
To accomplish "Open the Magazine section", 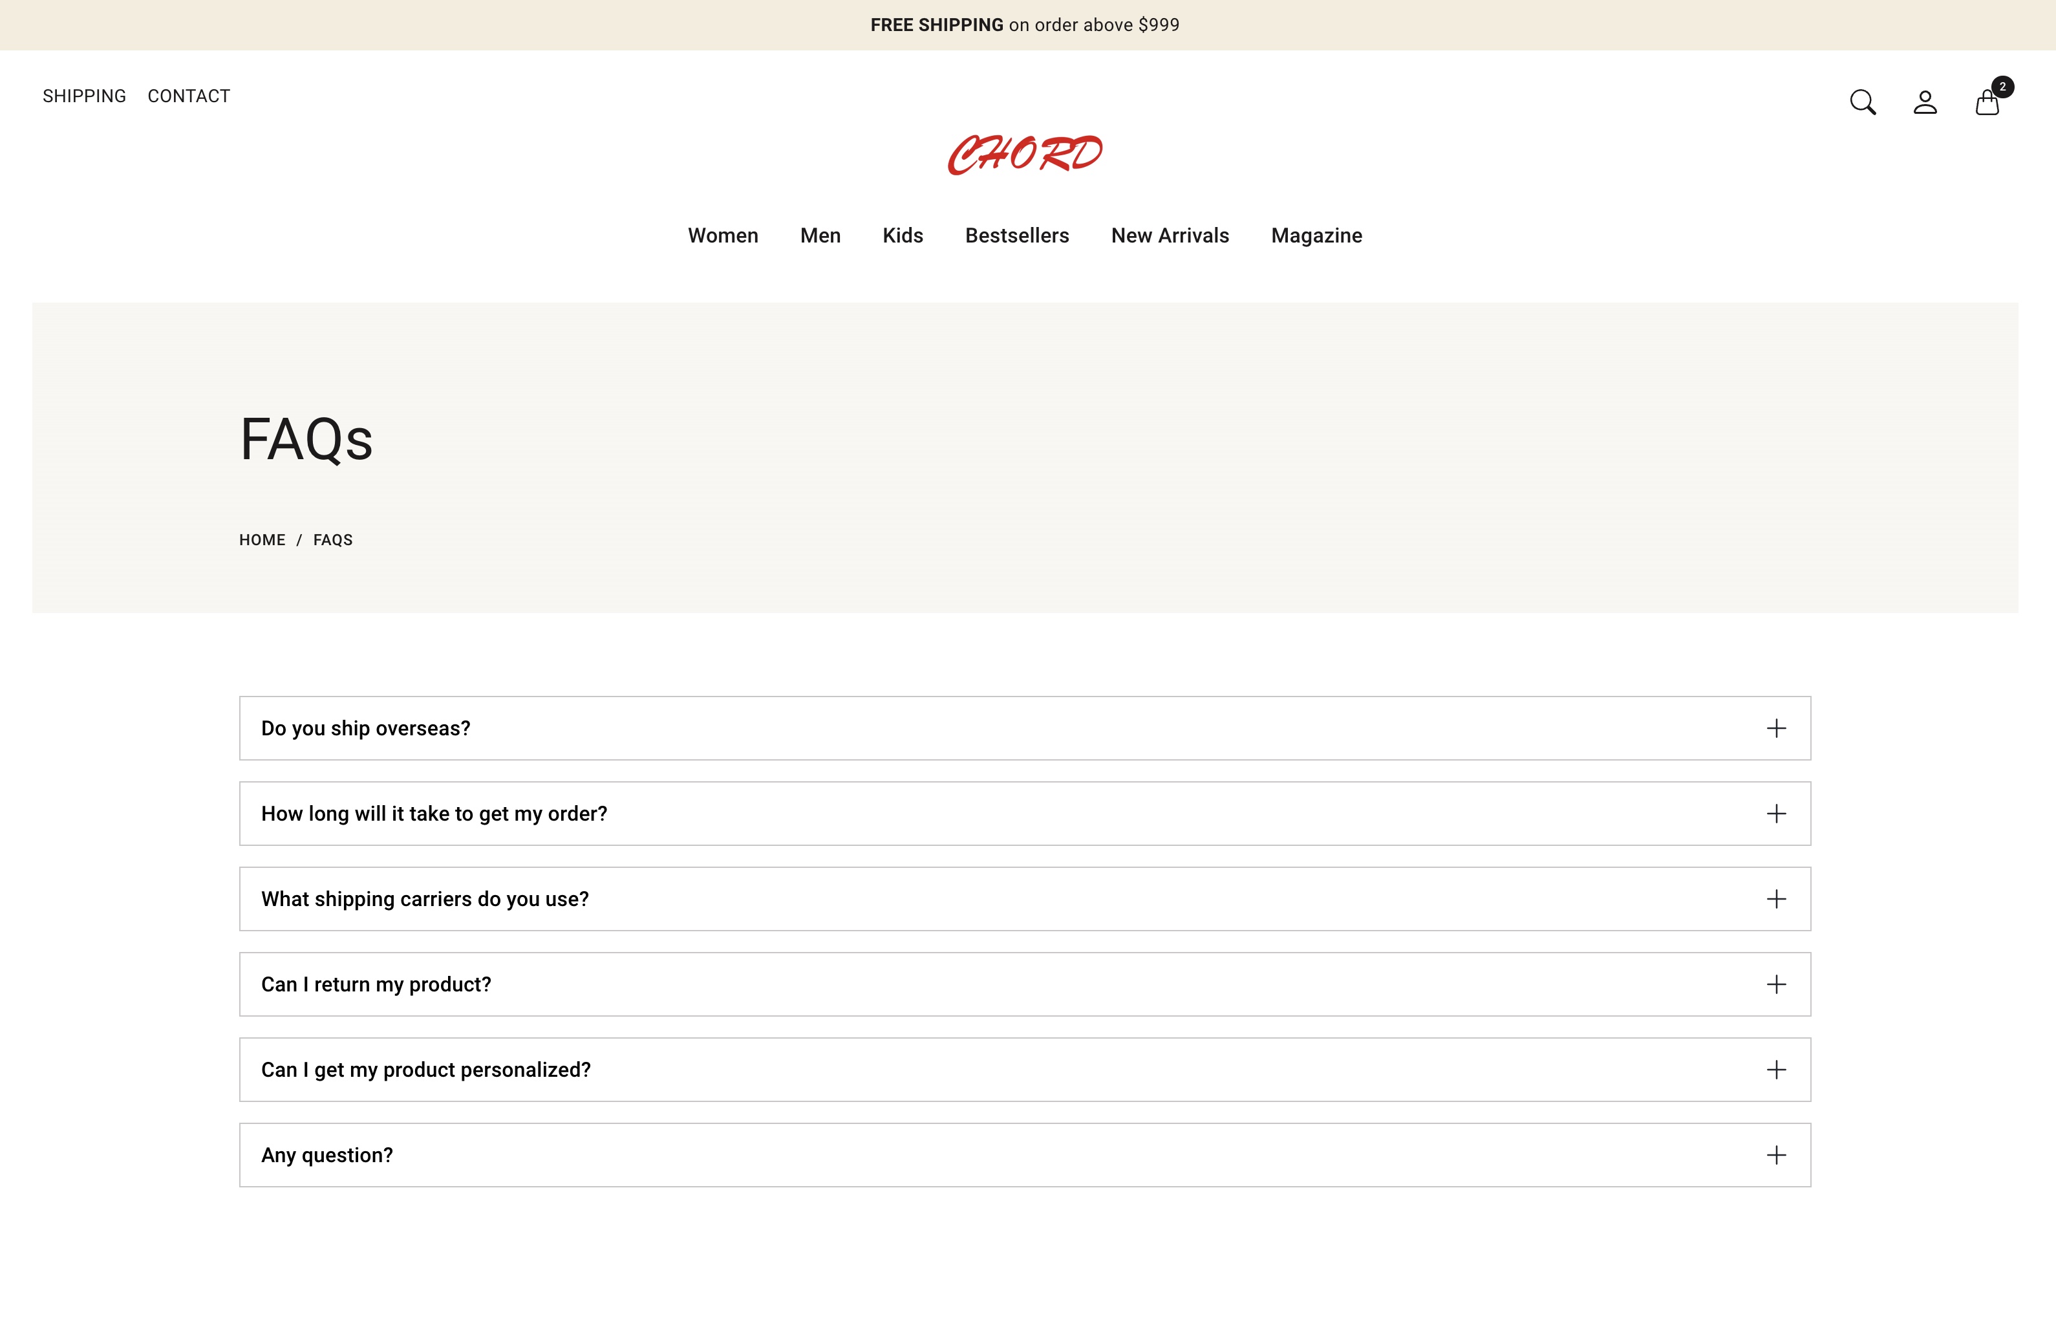I will click(1316, 236).
